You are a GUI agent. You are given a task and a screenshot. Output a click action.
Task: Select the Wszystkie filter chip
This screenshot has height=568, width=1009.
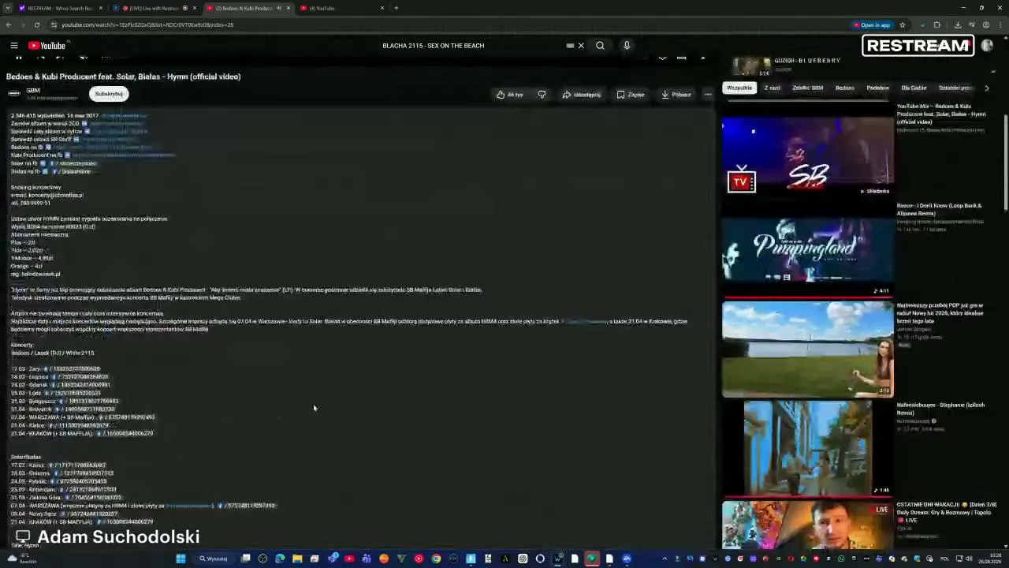739,88
